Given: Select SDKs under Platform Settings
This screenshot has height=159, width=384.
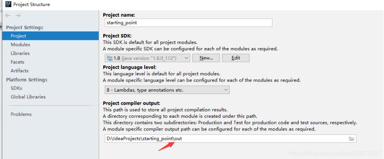Looking at the screenshot, I should click(x=16, y=88).
